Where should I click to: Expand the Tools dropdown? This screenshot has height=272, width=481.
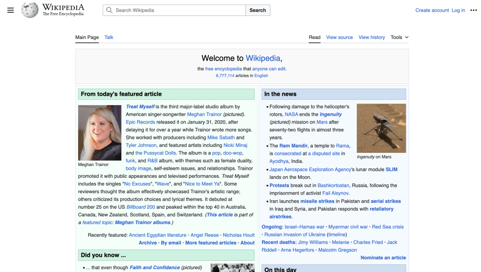click(x=399, y=38)
